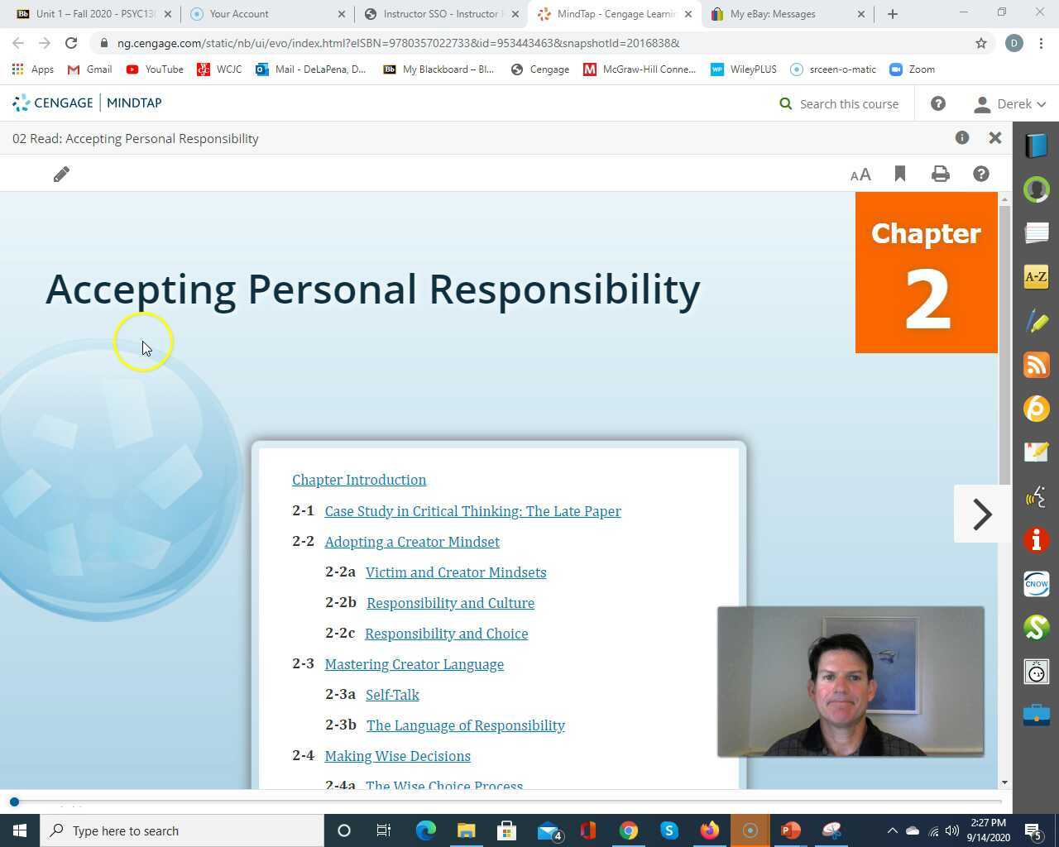This screenshot has width=1059, height=847.
Task: Switch to the My eBay: Messages tab
Action: 772,14
